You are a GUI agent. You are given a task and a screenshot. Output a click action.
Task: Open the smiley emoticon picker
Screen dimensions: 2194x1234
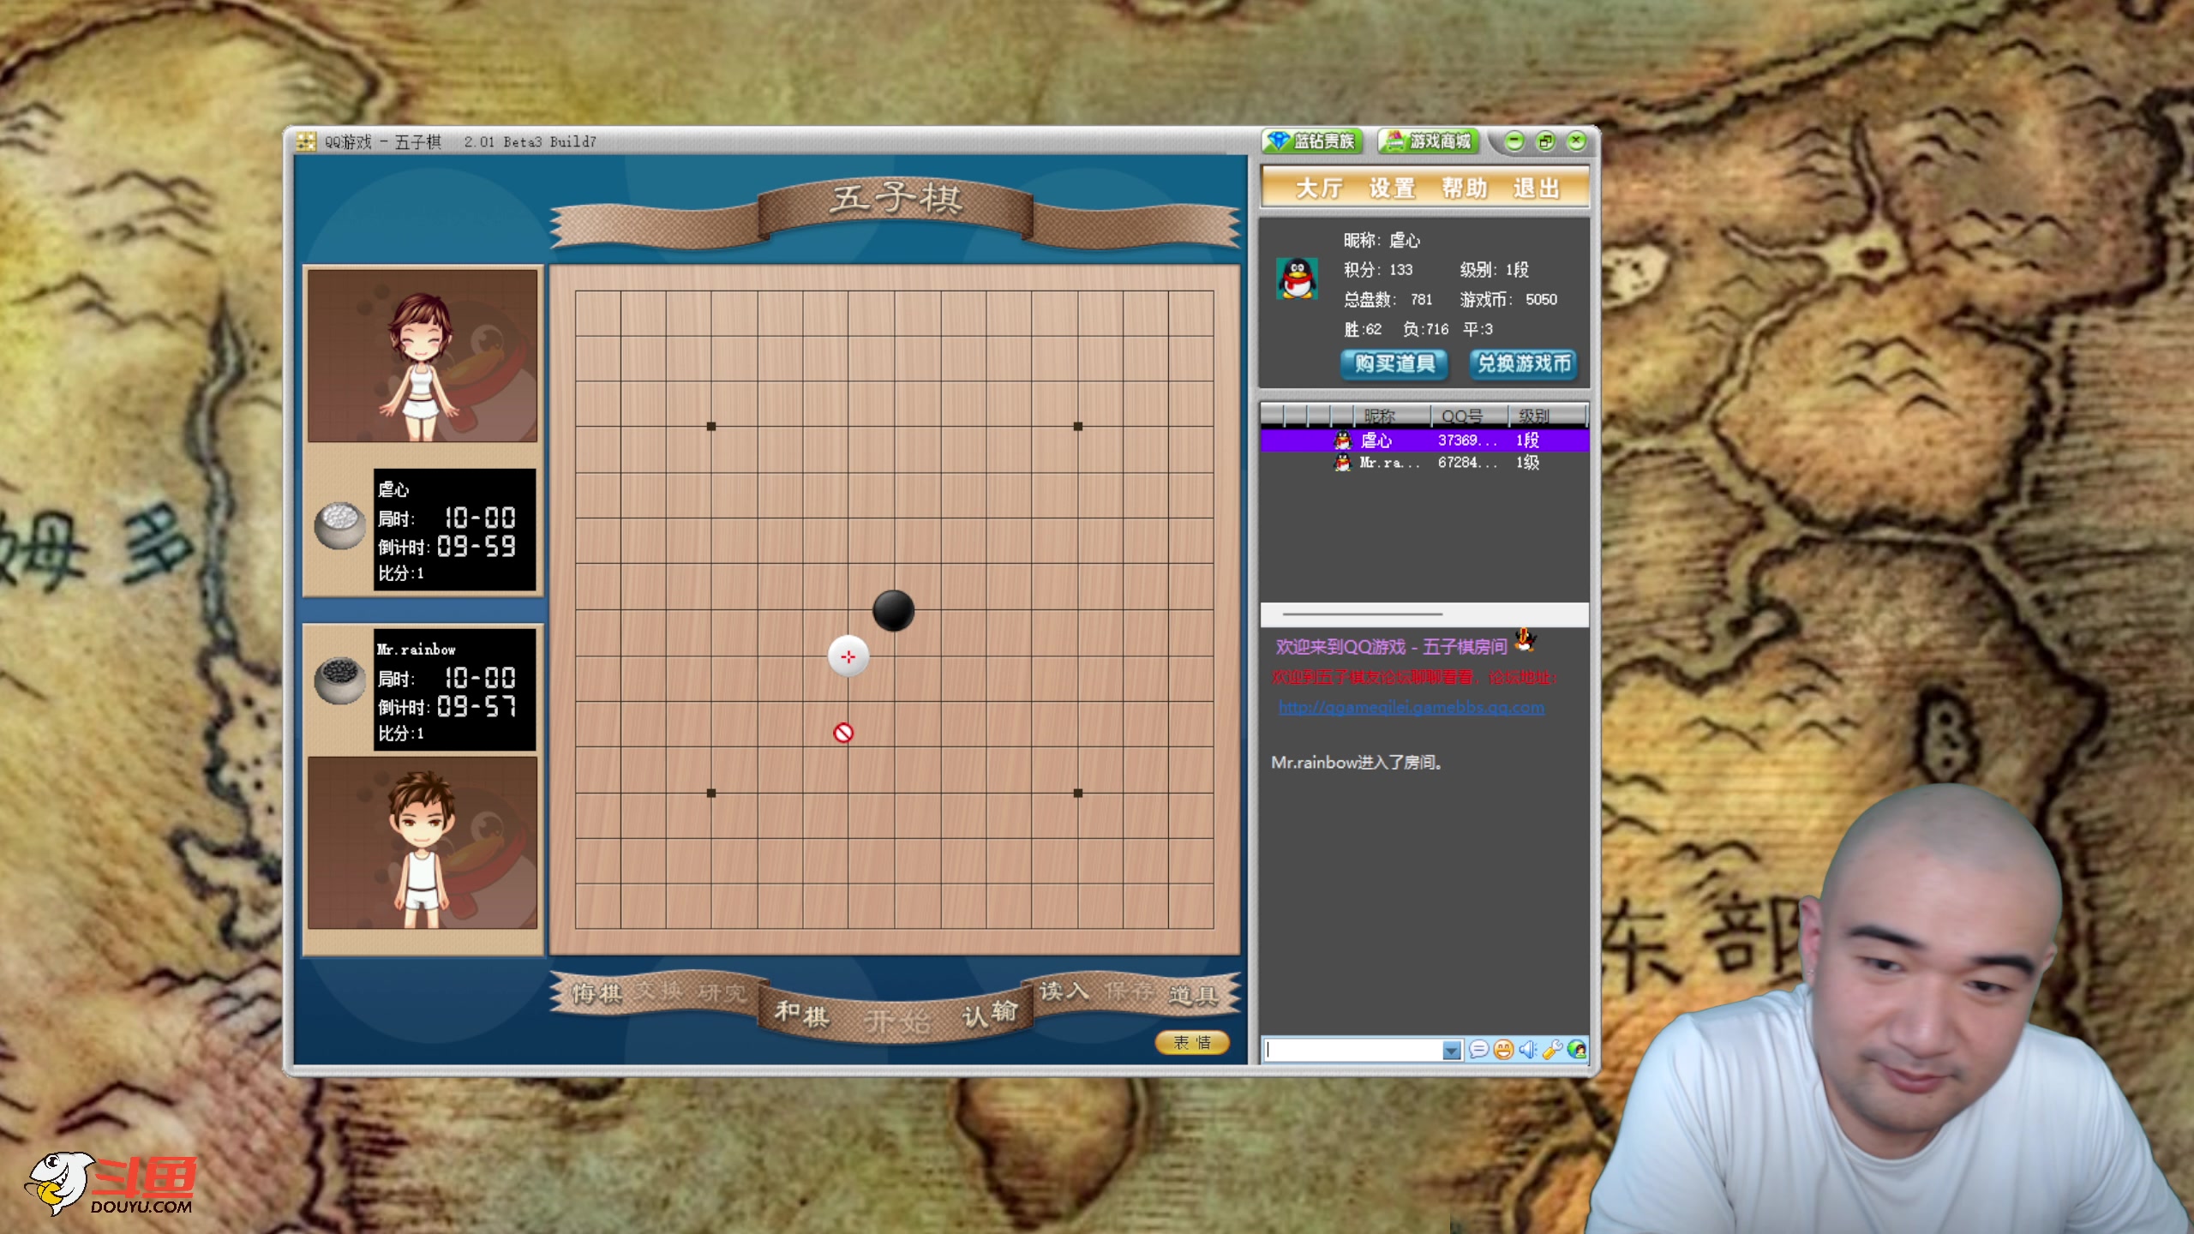[x=1503, y=1050]
